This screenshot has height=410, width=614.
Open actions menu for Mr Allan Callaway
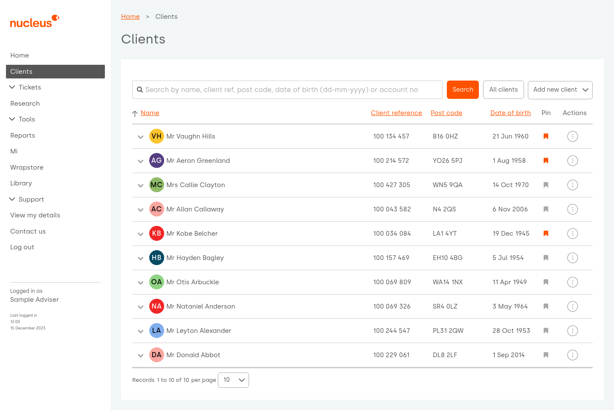point(573,209)
